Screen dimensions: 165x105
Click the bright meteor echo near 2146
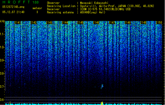(x=102, y=86)
